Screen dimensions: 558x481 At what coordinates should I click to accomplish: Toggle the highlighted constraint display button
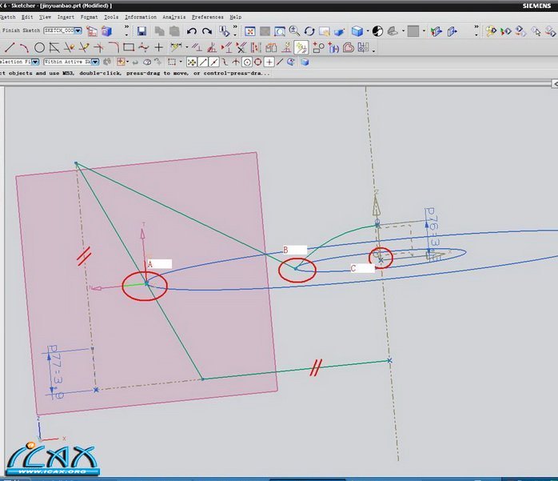301,47
